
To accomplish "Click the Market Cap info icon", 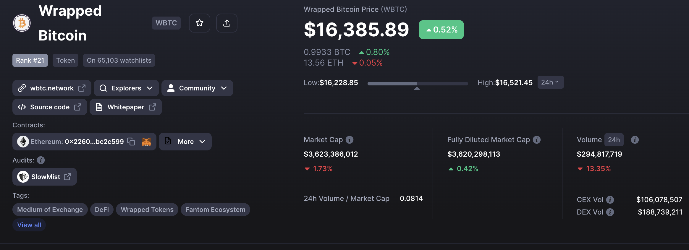I will point(350,140).
